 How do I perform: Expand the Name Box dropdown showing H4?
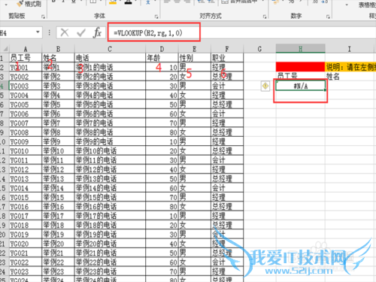38,32
